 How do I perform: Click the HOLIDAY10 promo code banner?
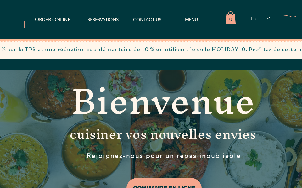tap(151, 49)
